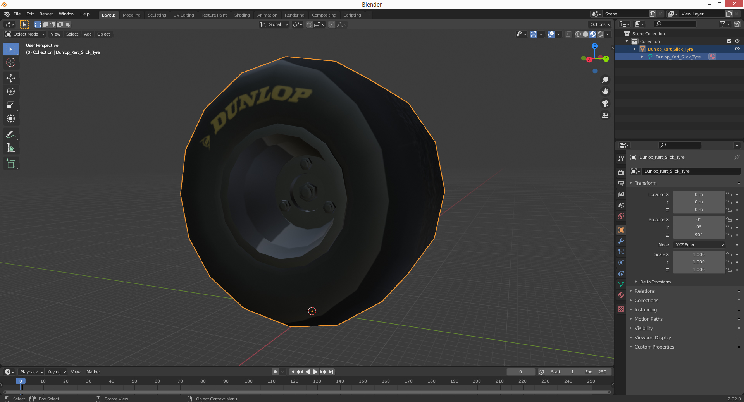Switch to Modeling workspace tab
Image resolution: width=744 pixels, height=402 pixels.
tap(131, 15)
